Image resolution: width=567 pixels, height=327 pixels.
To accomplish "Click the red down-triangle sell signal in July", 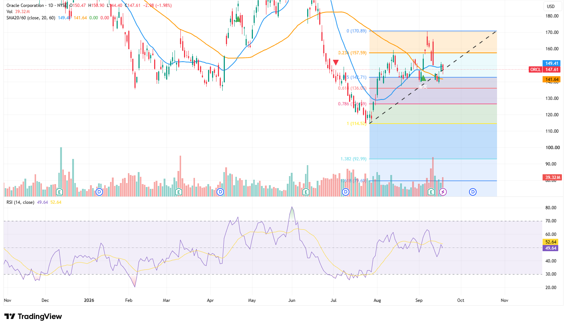I will (336, 63).
